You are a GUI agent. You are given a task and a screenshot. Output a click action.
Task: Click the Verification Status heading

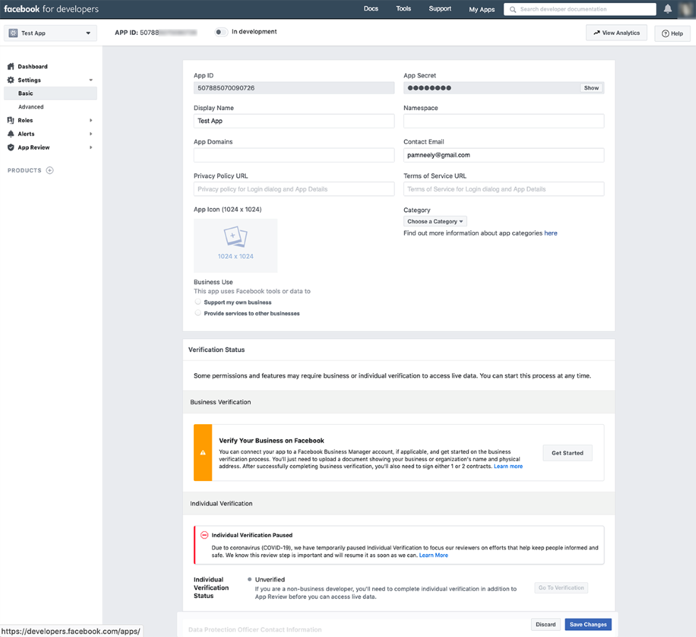pos(217,350)
